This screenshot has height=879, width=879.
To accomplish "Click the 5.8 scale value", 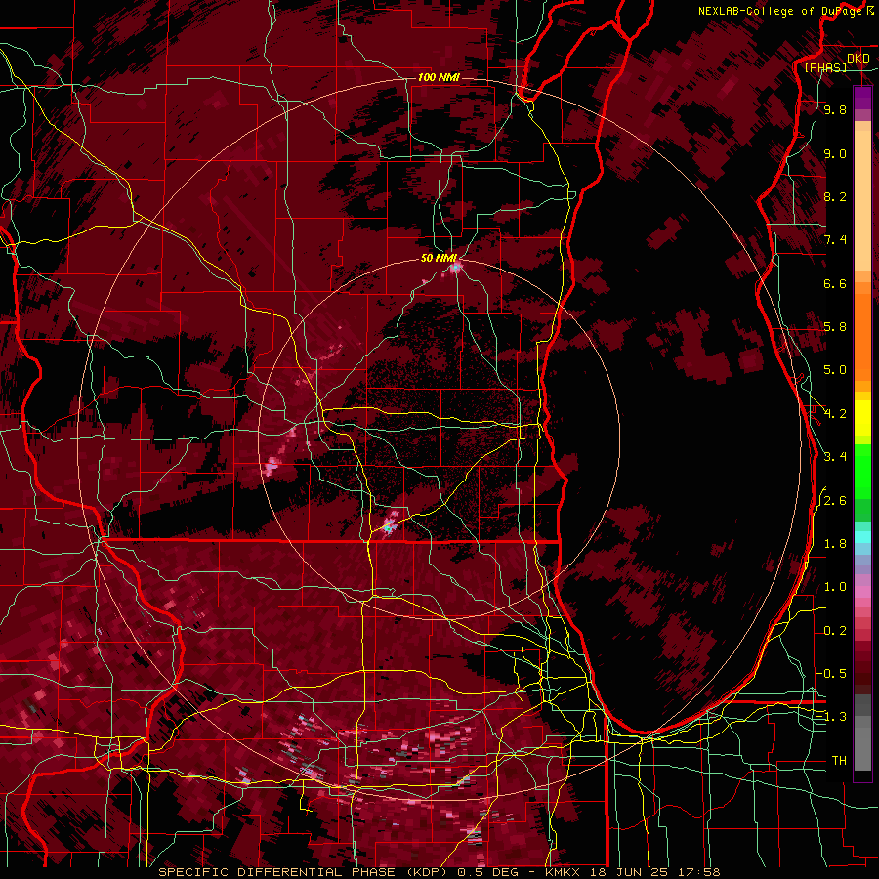I will click(835, 327).
